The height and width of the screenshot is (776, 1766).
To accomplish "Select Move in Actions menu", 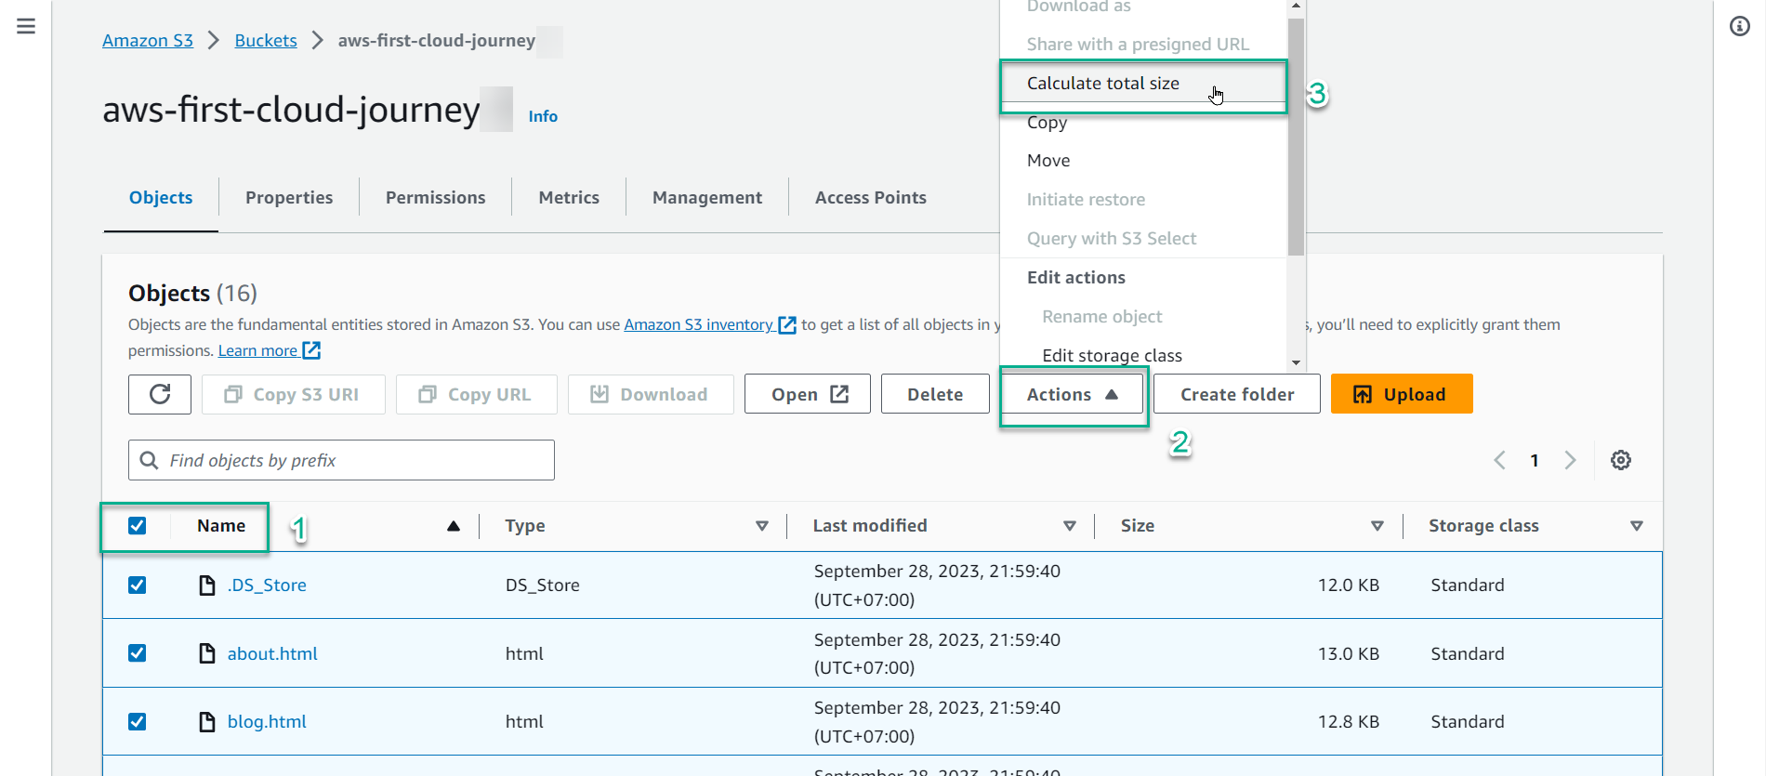I will [1143, 161].
